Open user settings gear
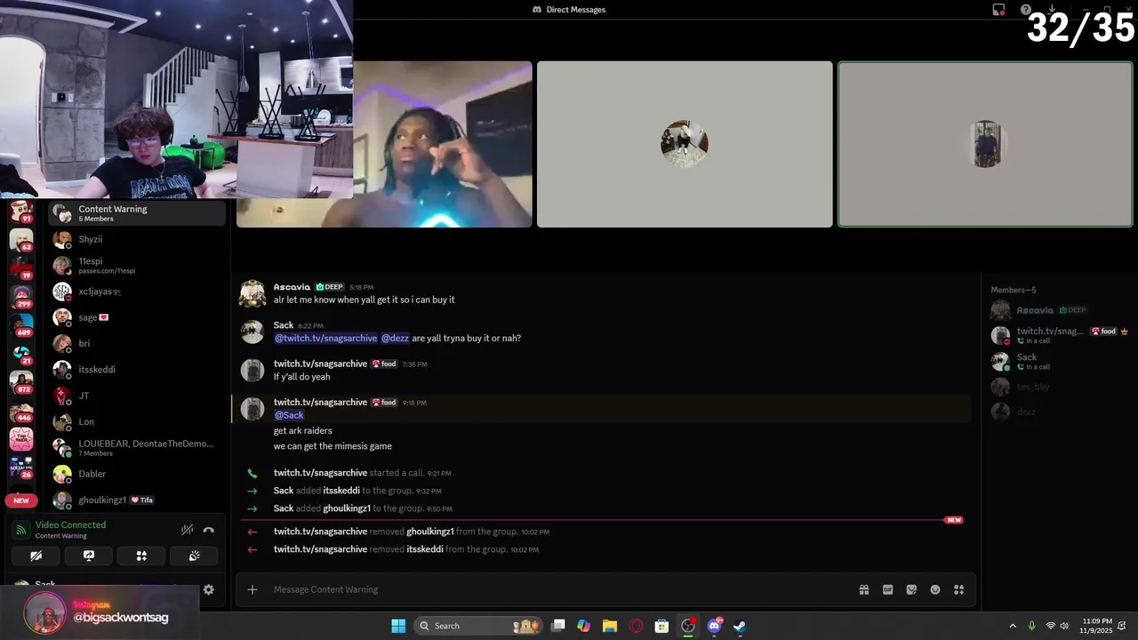Viewport: 1138px width, 640px height. [x=209, y=589]
